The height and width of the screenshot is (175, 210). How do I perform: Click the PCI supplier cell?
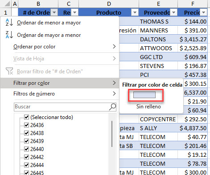158,75
